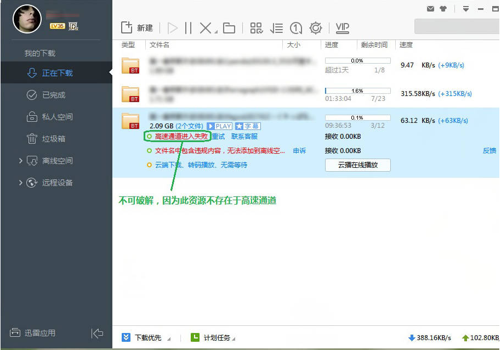Open 离线空间 in sidebar
Image resolution: width=501 pixels, height=350 pixels.
[56, 160]
